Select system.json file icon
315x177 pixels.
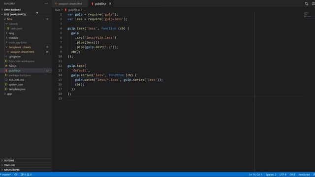[x=6, y=85]
